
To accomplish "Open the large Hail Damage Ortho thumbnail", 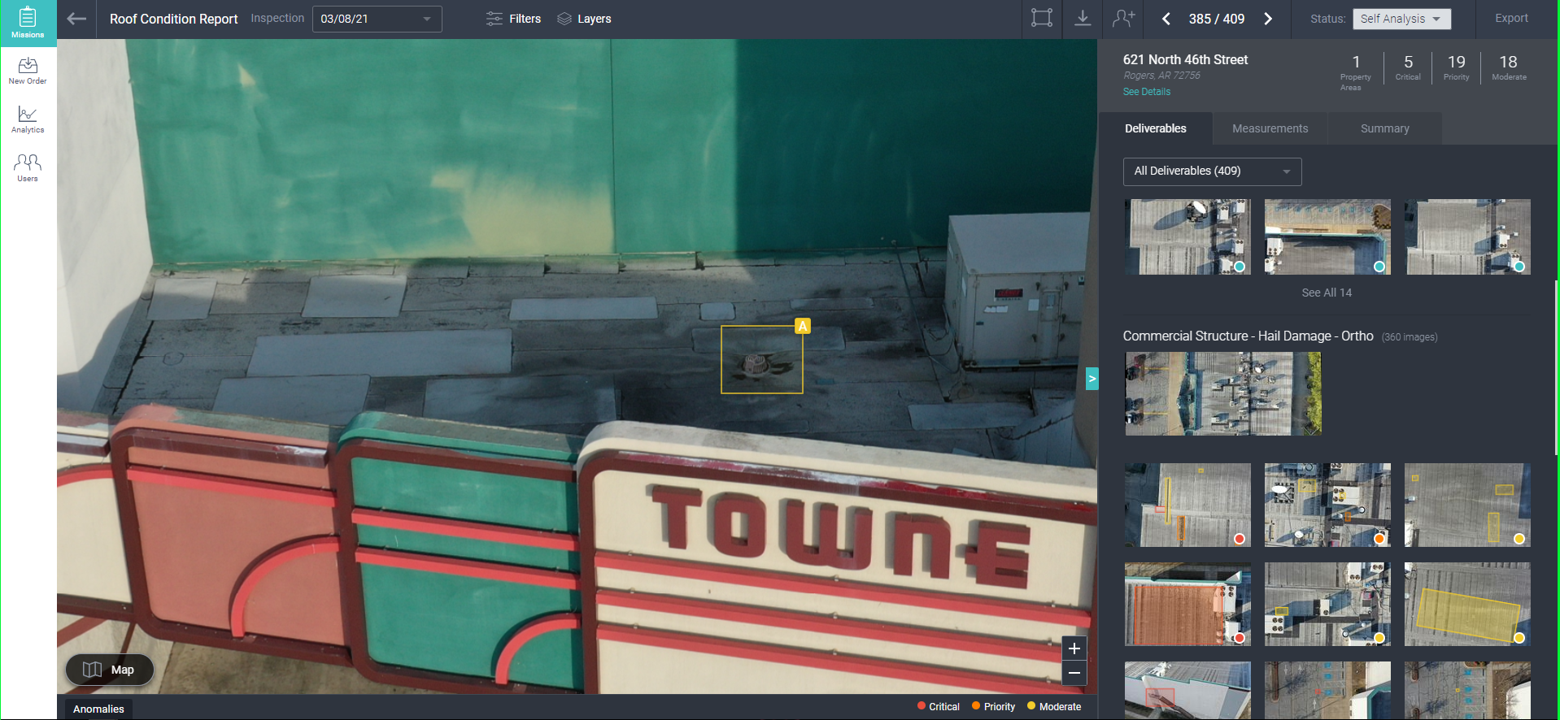I will point(1223,393).
